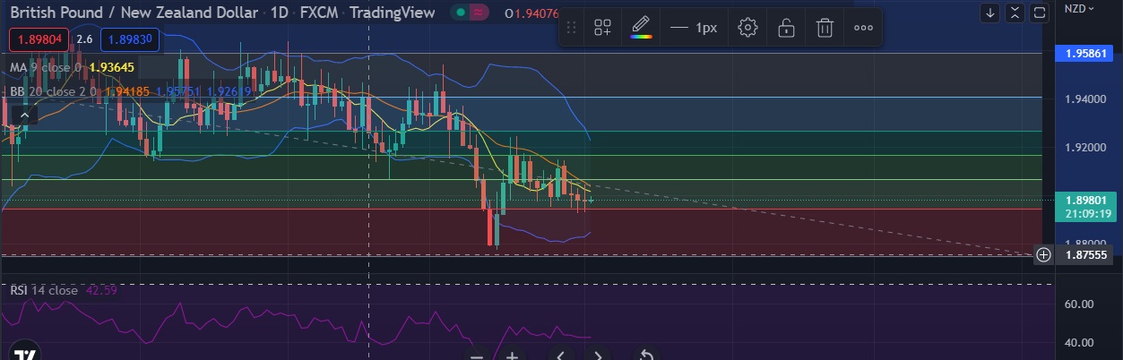This screenshot has width=1123, height=360.
Task: Click the British Pound / New Zealand Dollar title
Action: click(135, 13)
